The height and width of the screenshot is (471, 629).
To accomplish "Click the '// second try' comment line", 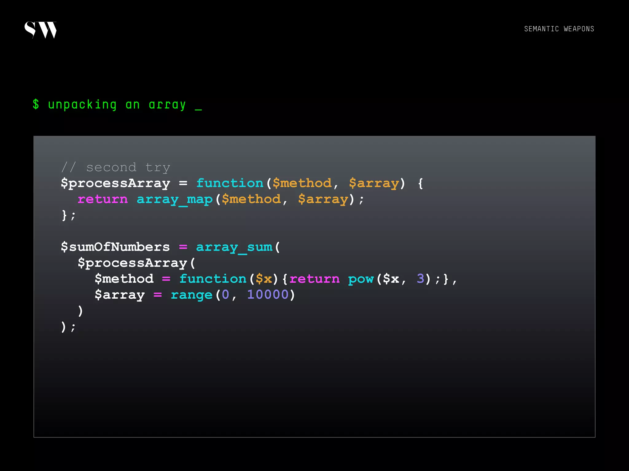I will pos(115,167).
